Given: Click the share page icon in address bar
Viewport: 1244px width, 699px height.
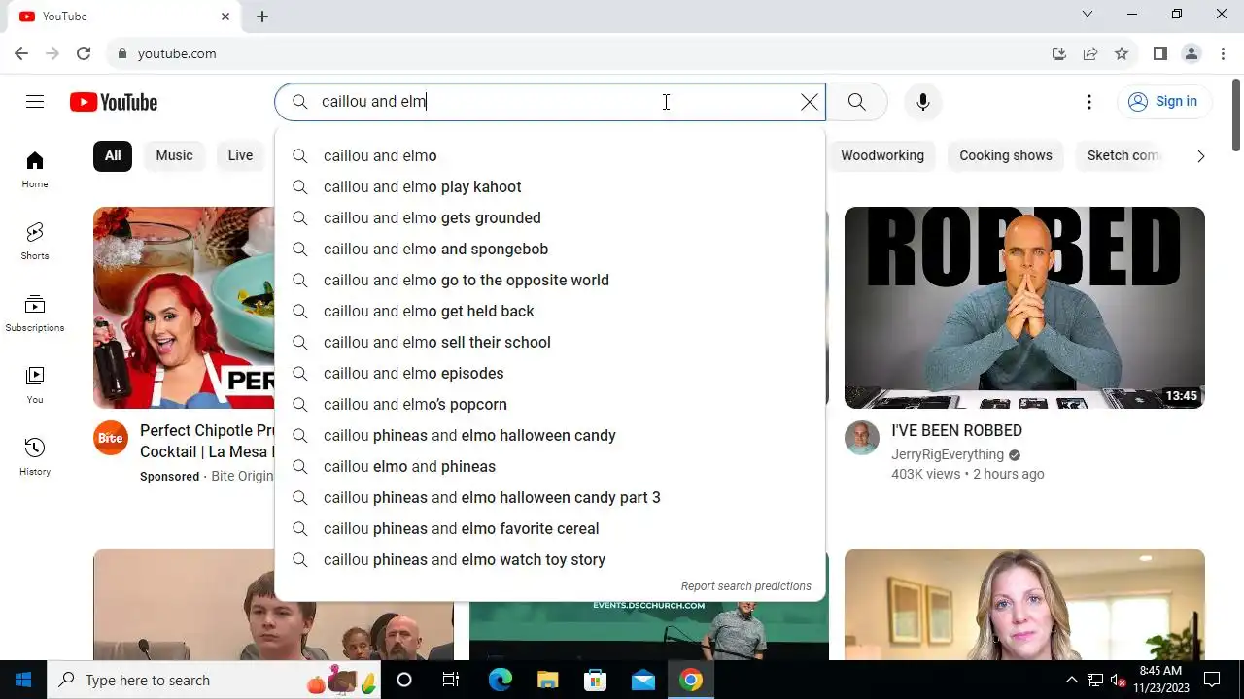Looking at the screenshot, I should tap(1090, 53).
